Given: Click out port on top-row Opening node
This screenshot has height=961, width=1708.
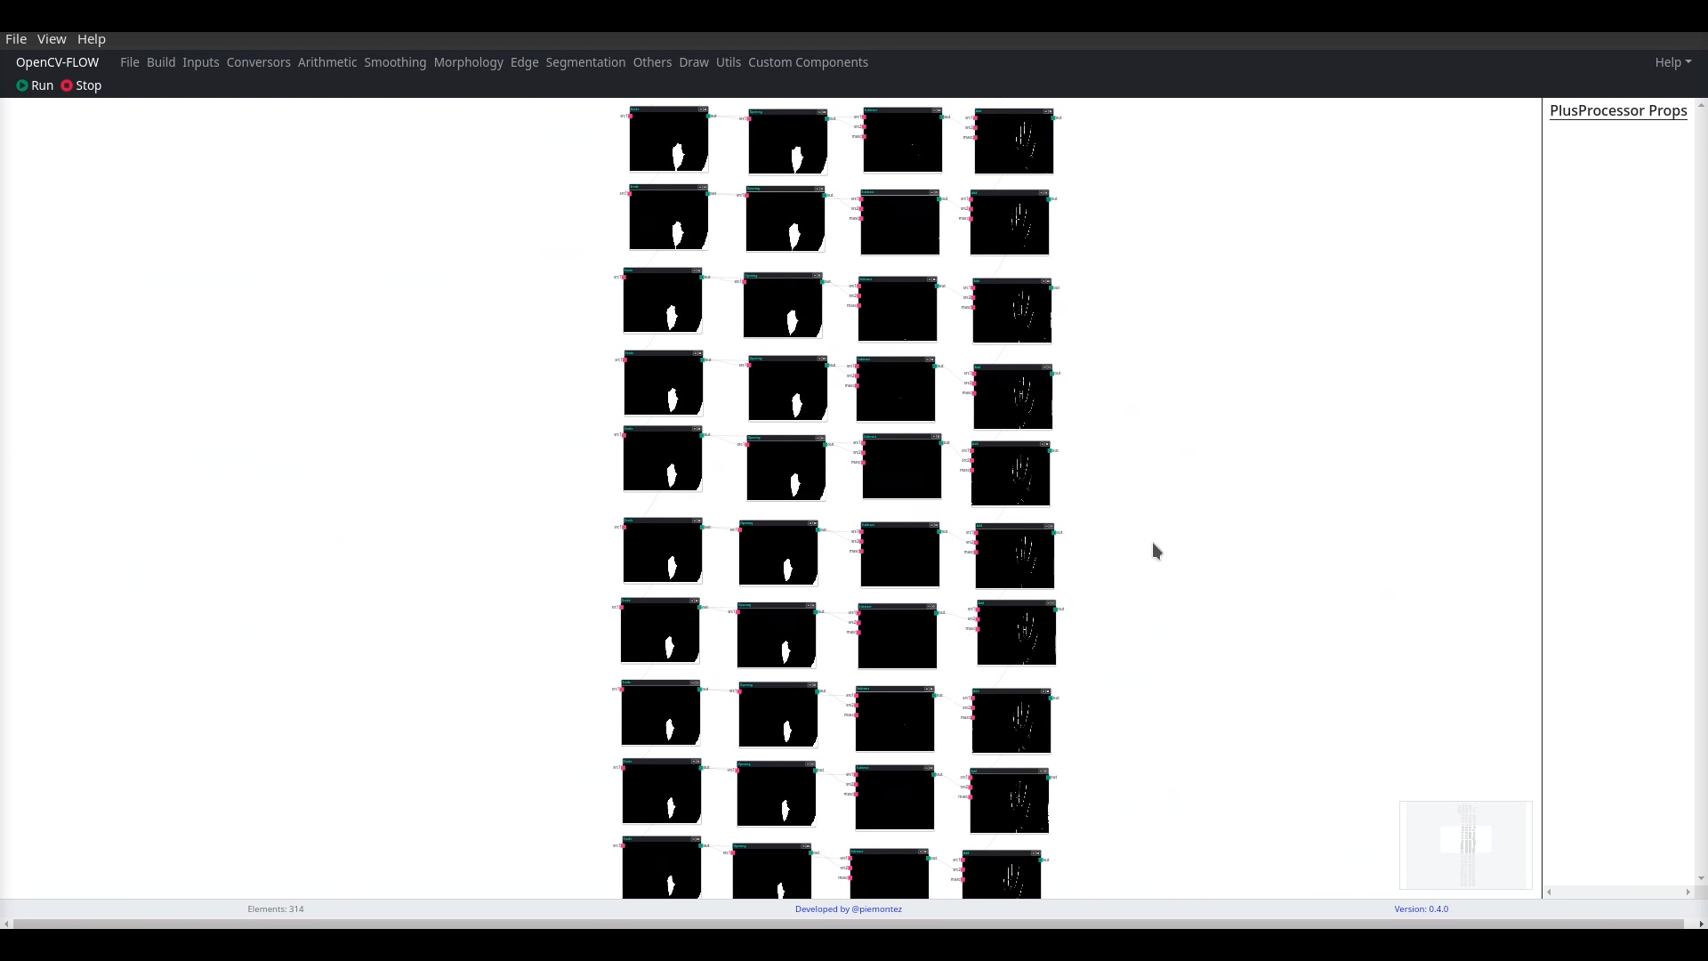Looking at the screenshot, I should [x=826, y=118].
